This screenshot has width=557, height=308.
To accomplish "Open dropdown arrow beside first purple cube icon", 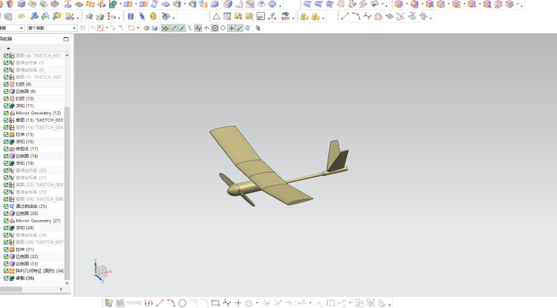I will (x=406, y=5).
